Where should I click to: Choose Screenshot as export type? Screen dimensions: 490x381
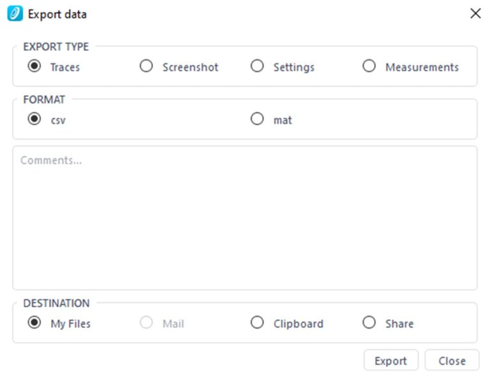[x=146, y=66]
